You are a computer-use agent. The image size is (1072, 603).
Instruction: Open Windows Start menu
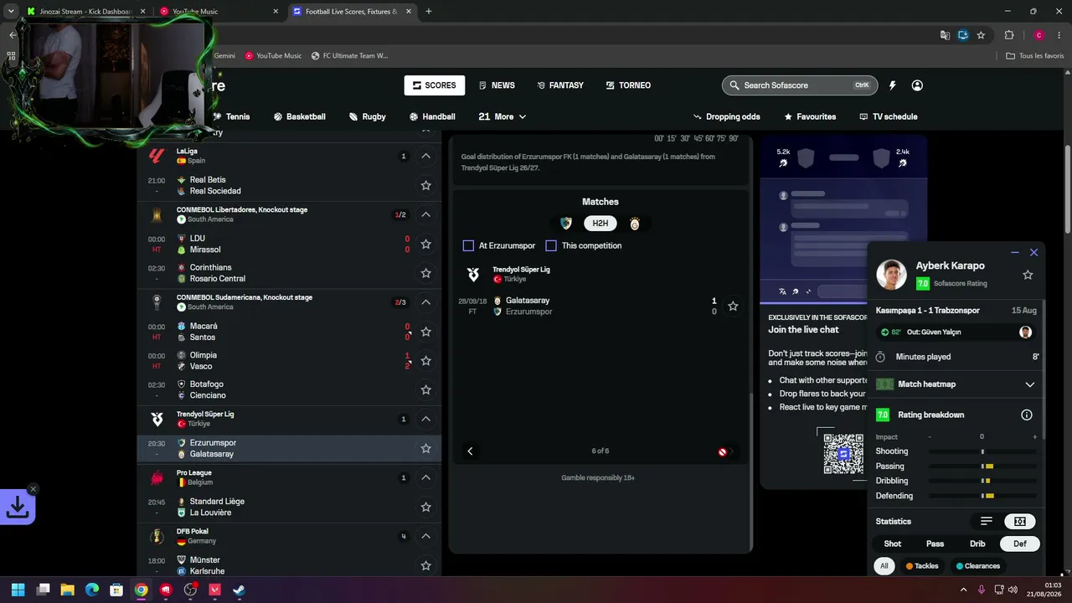18,590
